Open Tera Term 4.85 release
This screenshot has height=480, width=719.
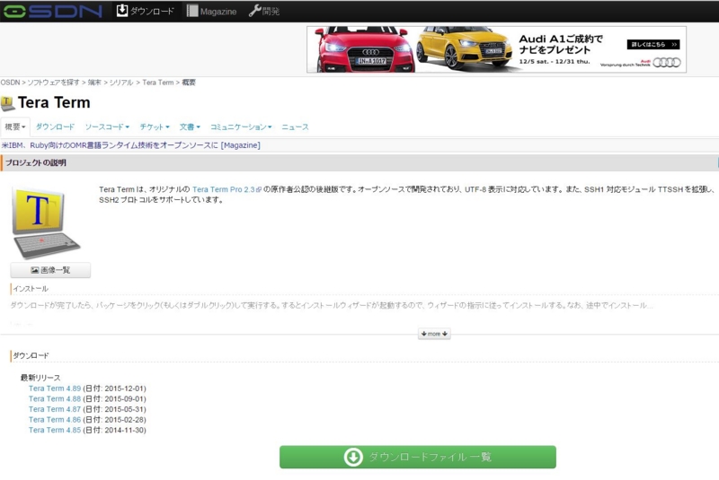tap(55, 430)
